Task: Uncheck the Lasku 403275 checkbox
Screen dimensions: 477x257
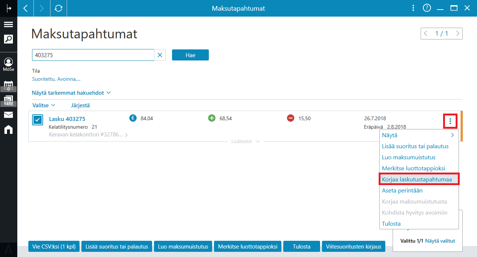Action: click(x=38, y=120)
